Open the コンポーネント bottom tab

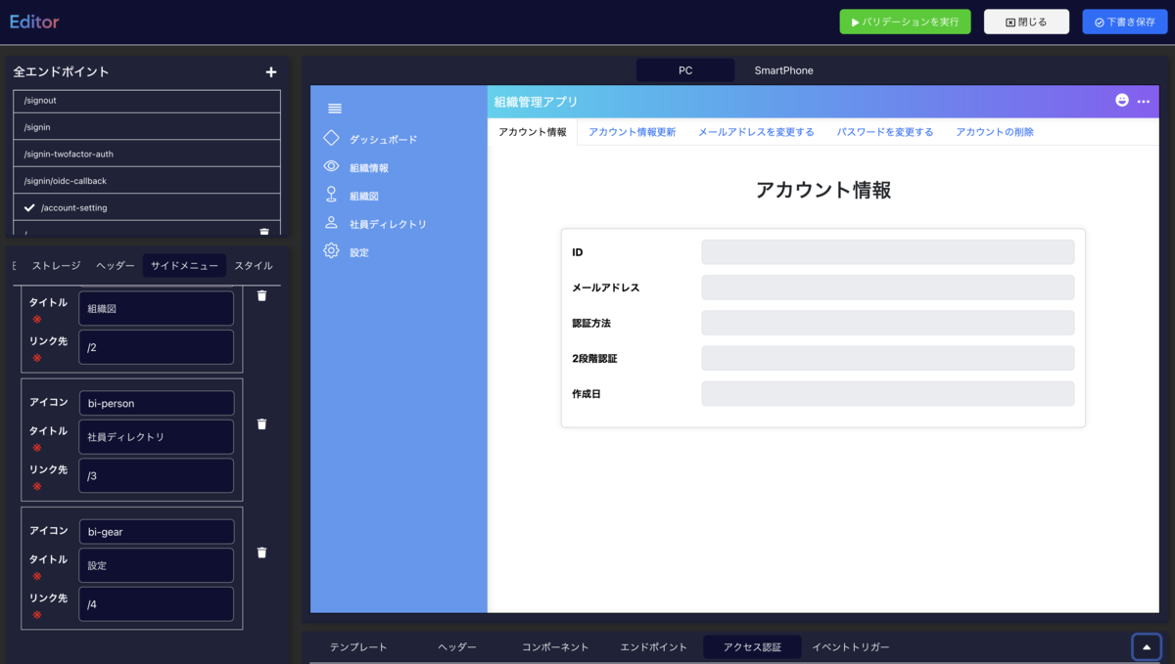[555, 647]
